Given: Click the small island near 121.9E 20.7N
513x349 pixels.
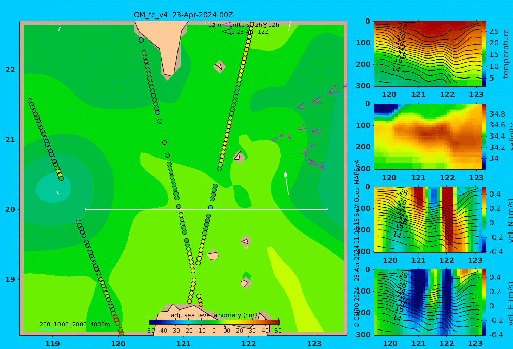Looking at the screenshot, I should click(239, 157).
